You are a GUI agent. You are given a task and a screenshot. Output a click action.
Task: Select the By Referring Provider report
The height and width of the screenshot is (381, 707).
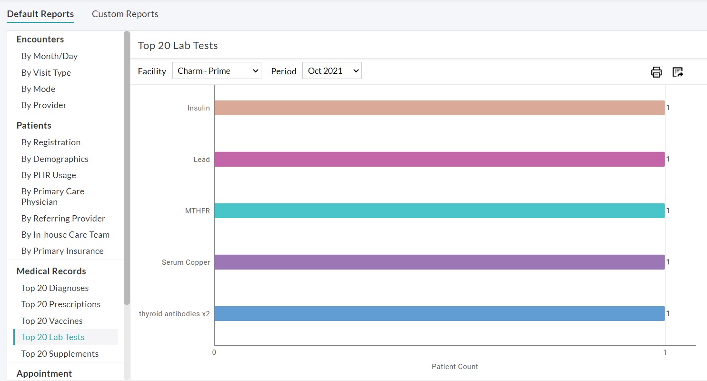[63, 219]
